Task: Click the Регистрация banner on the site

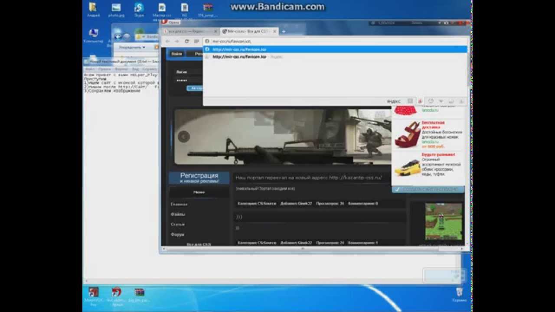Action: [x=199, y=178]
